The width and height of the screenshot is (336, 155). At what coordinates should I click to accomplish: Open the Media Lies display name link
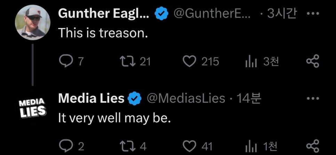tap(91, 99)
